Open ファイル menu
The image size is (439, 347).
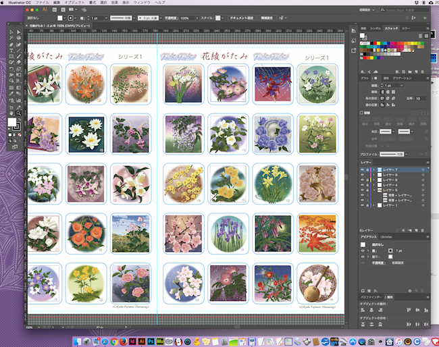point(43,3)
